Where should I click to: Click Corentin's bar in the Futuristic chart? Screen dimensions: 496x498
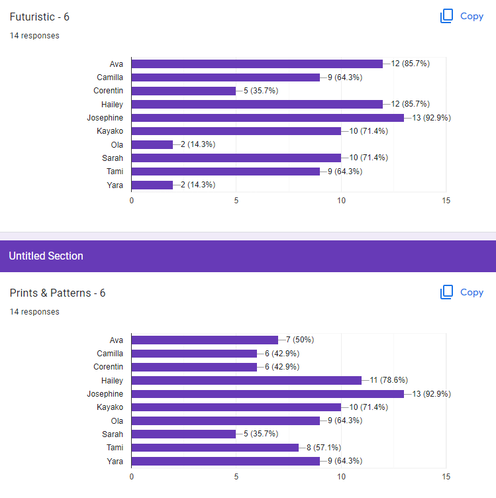184,91
